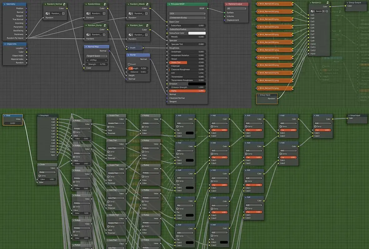Collapse the Object Info node
369x249 pixels.
(x=5, y=44)
